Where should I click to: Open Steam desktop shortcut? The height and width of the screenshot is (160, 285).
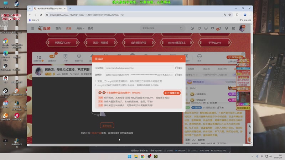17,4
